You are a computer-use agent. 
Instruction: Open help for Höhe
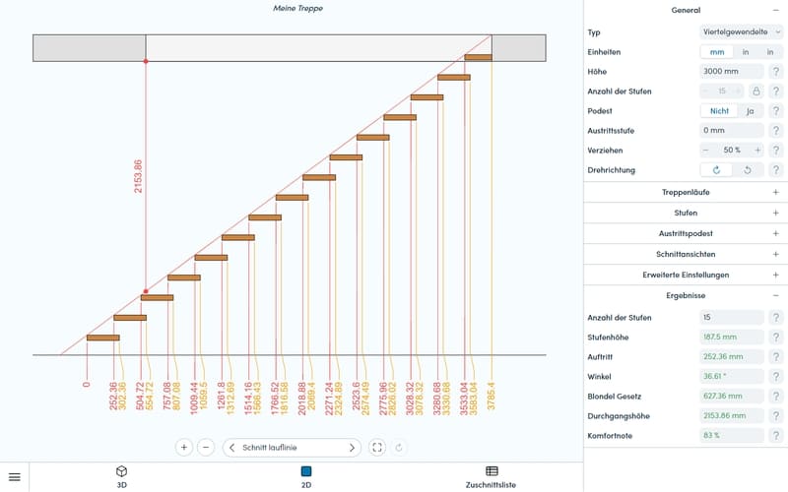[776, 71]
